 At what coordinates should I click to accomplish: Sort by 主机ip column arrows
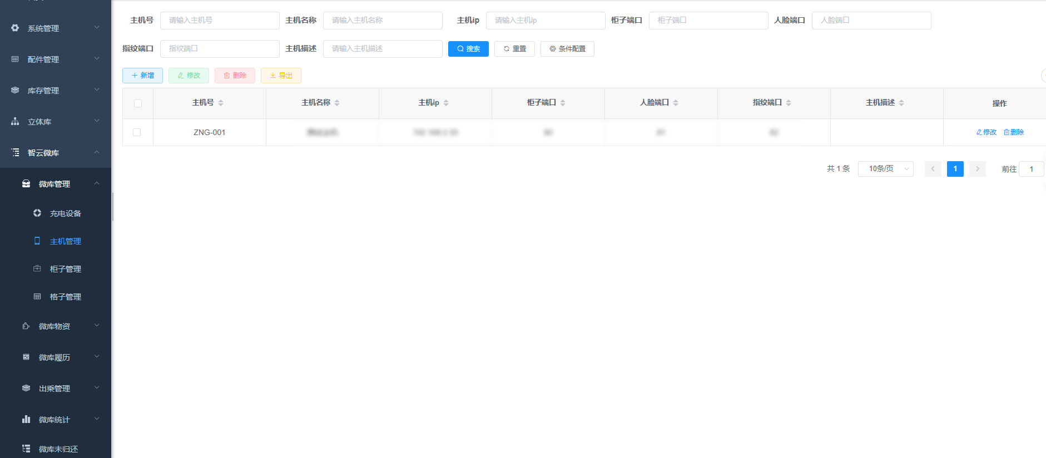click(446, 103)
